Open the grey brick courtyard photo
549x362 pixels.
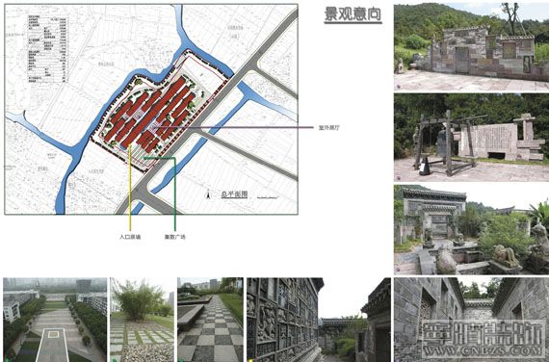pos(471,320)
